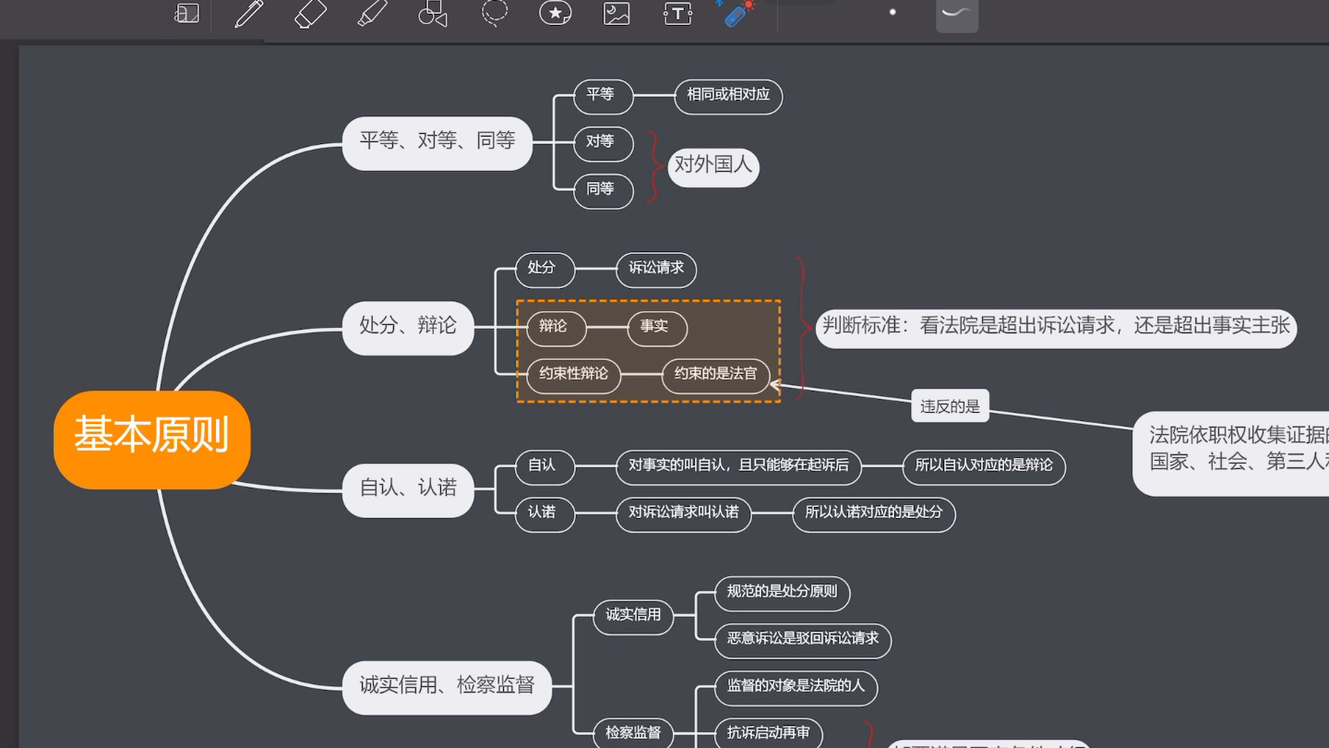The image size is (1329, 748).
Task: Click the 监督的对象是法院的人 node
Action: pyautogui.click(x=796, y=688)
